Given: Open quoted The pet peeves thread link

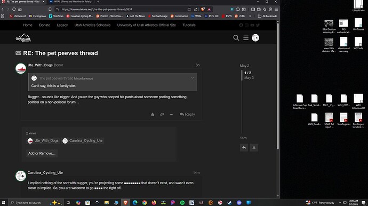Looking at the screenshot, I should pos(56,78).
